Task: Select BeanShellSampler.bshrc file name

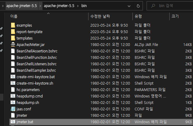Action: click(36, 71)
